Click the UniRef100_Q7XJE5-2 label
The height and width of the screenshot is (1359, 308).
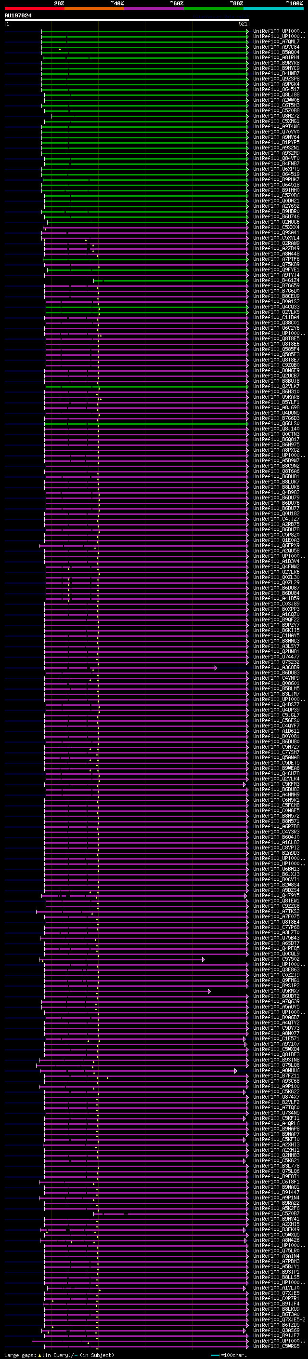click(x=279, y=1319)
